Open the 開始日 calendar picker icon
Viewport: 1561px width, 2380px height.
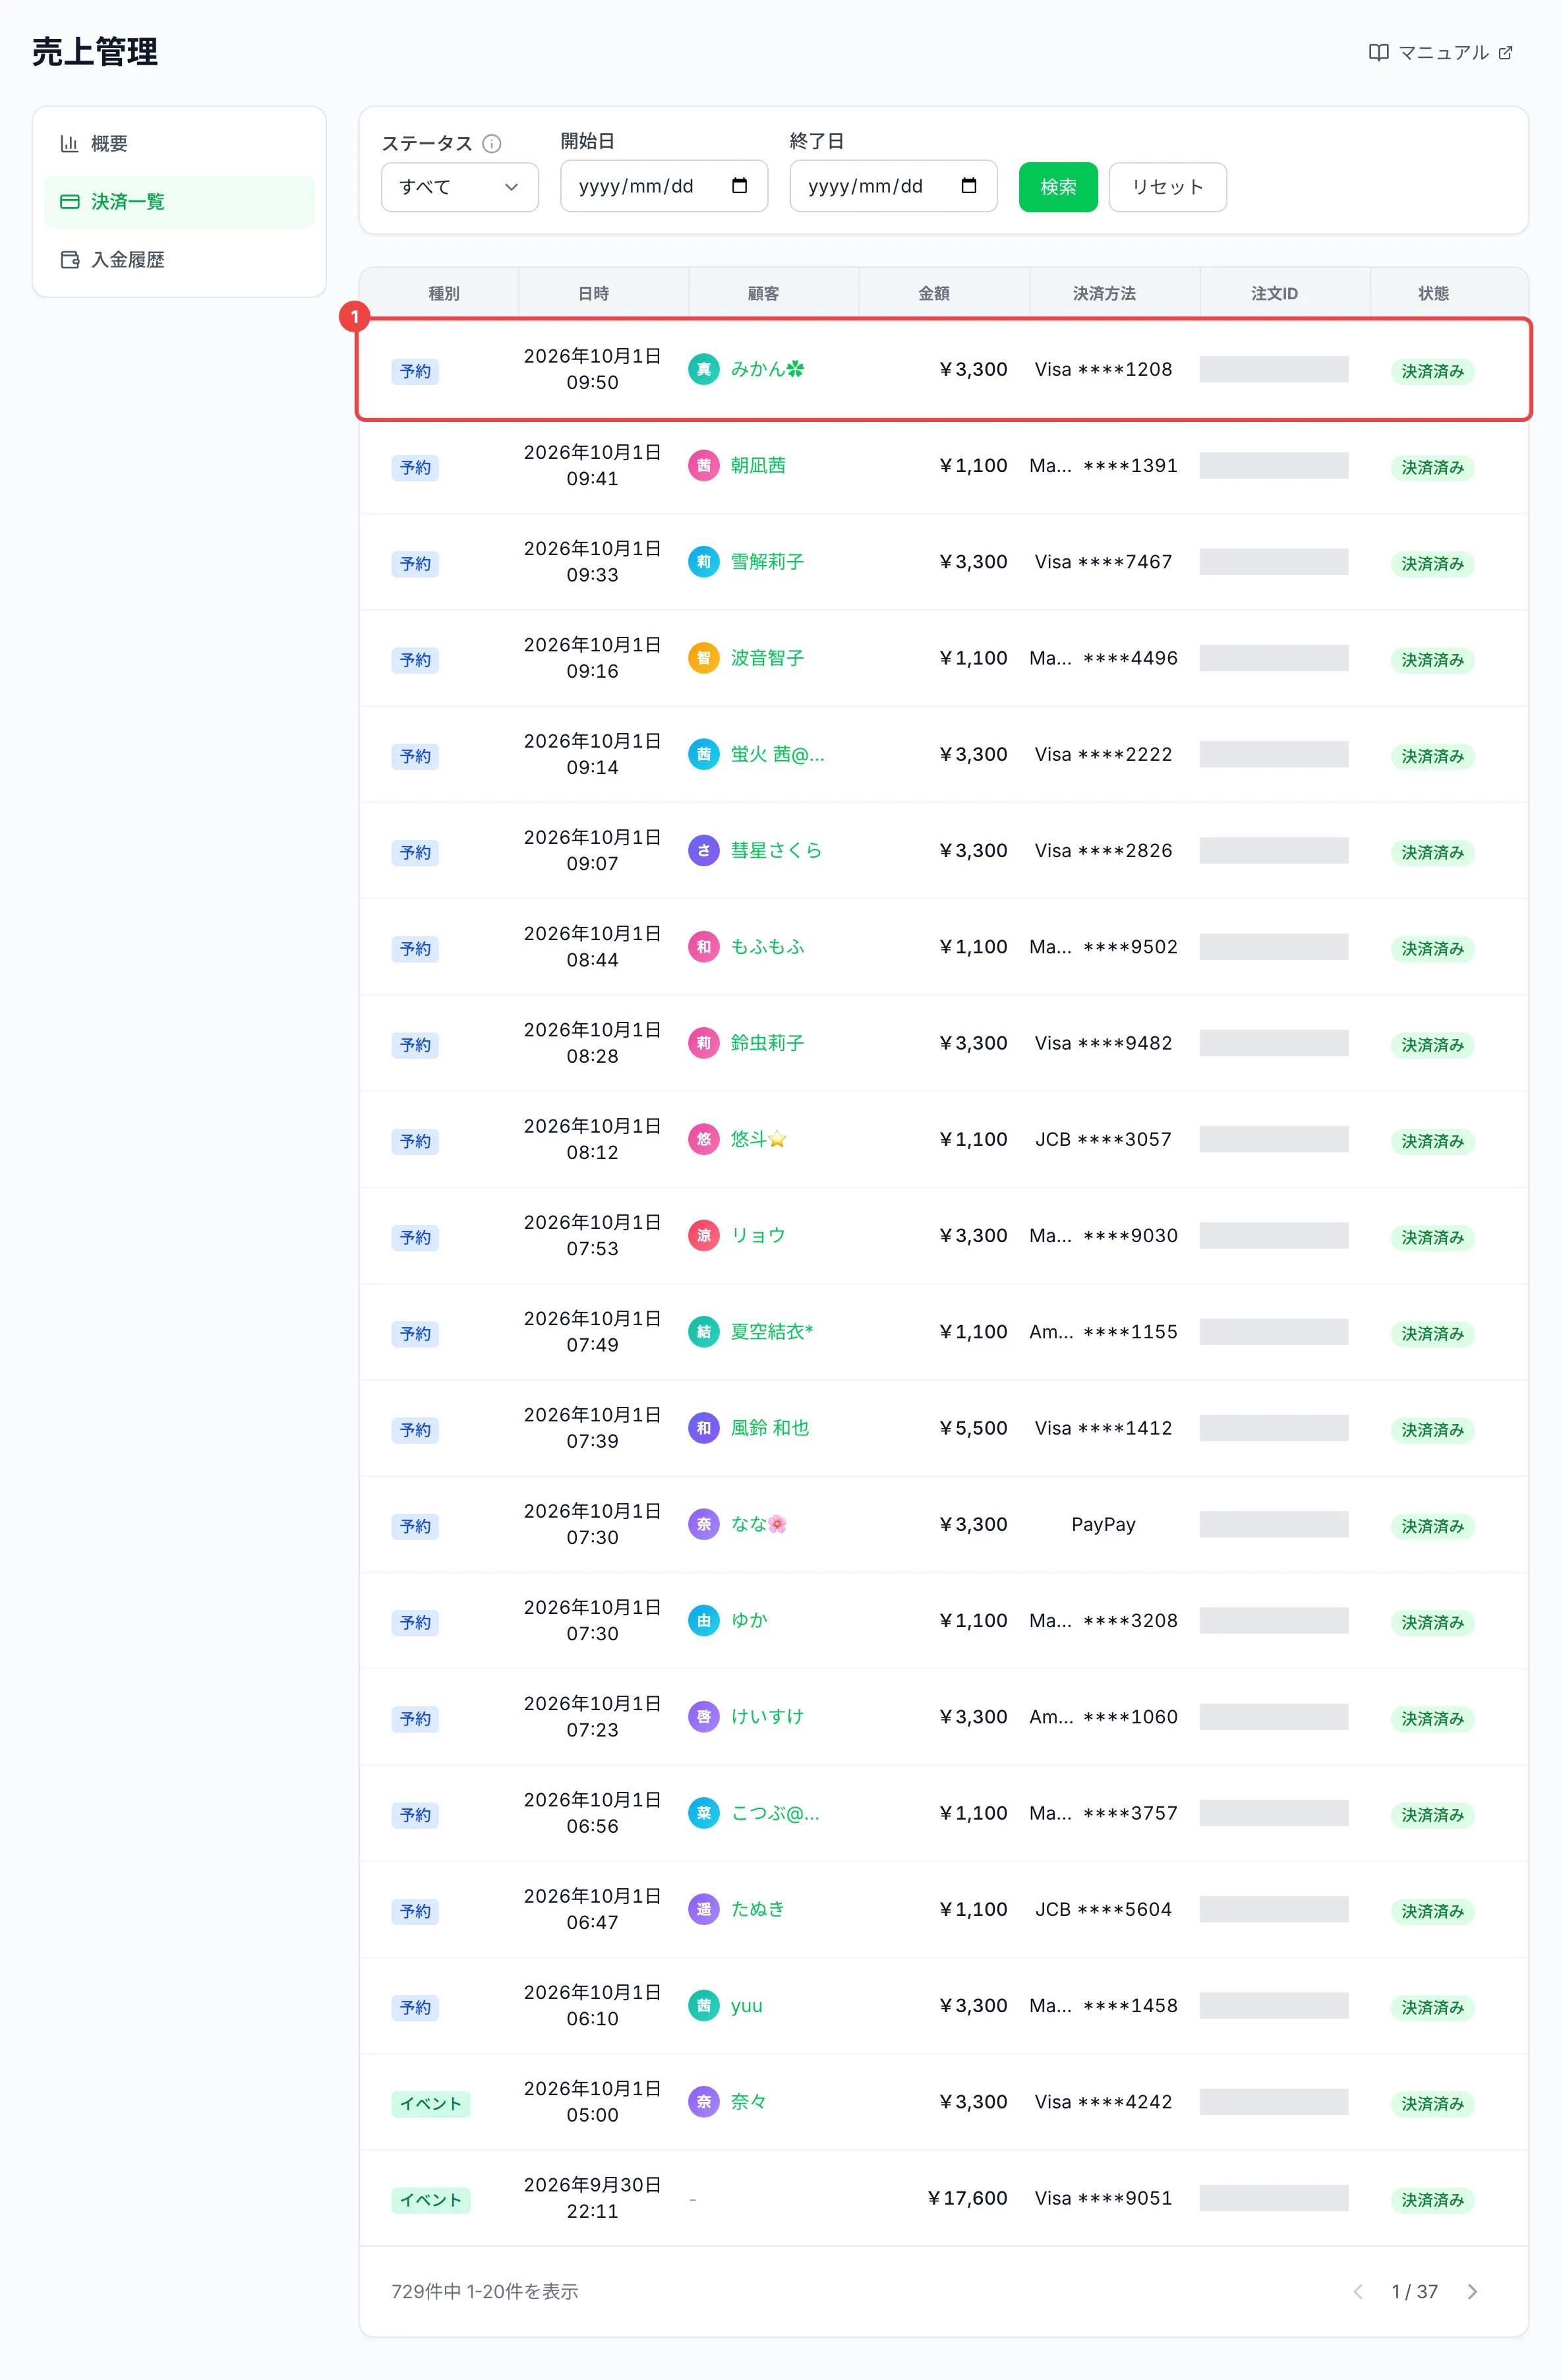point(739,186)
